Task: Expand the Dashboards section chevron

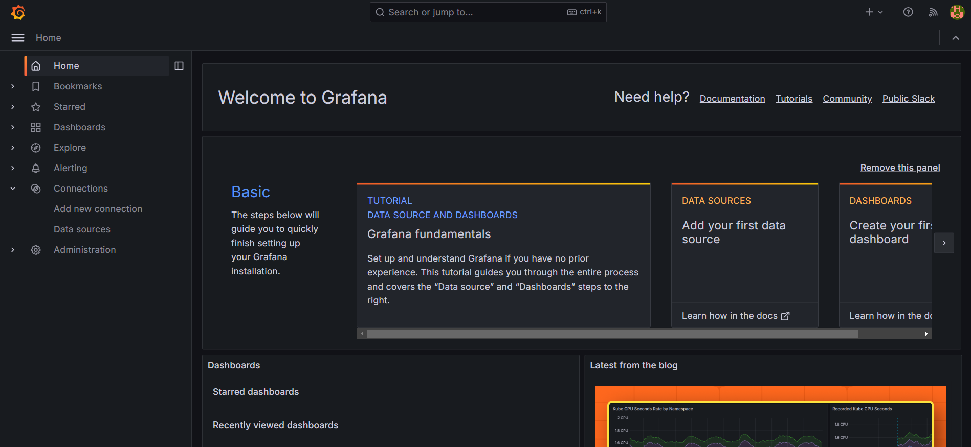Action: (x=13, y=127)
